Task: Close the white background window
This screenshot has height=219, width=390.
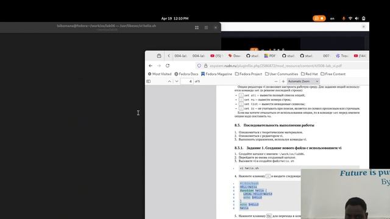Action: click(x=363, y=27)
